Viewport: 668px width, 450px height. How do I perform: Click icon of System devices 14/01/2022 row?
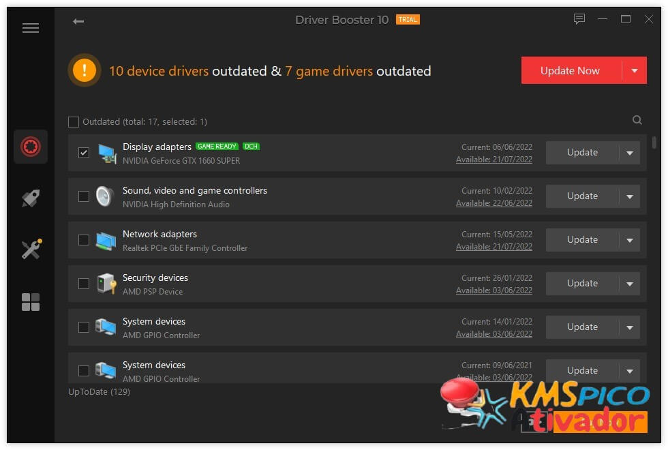106,327
